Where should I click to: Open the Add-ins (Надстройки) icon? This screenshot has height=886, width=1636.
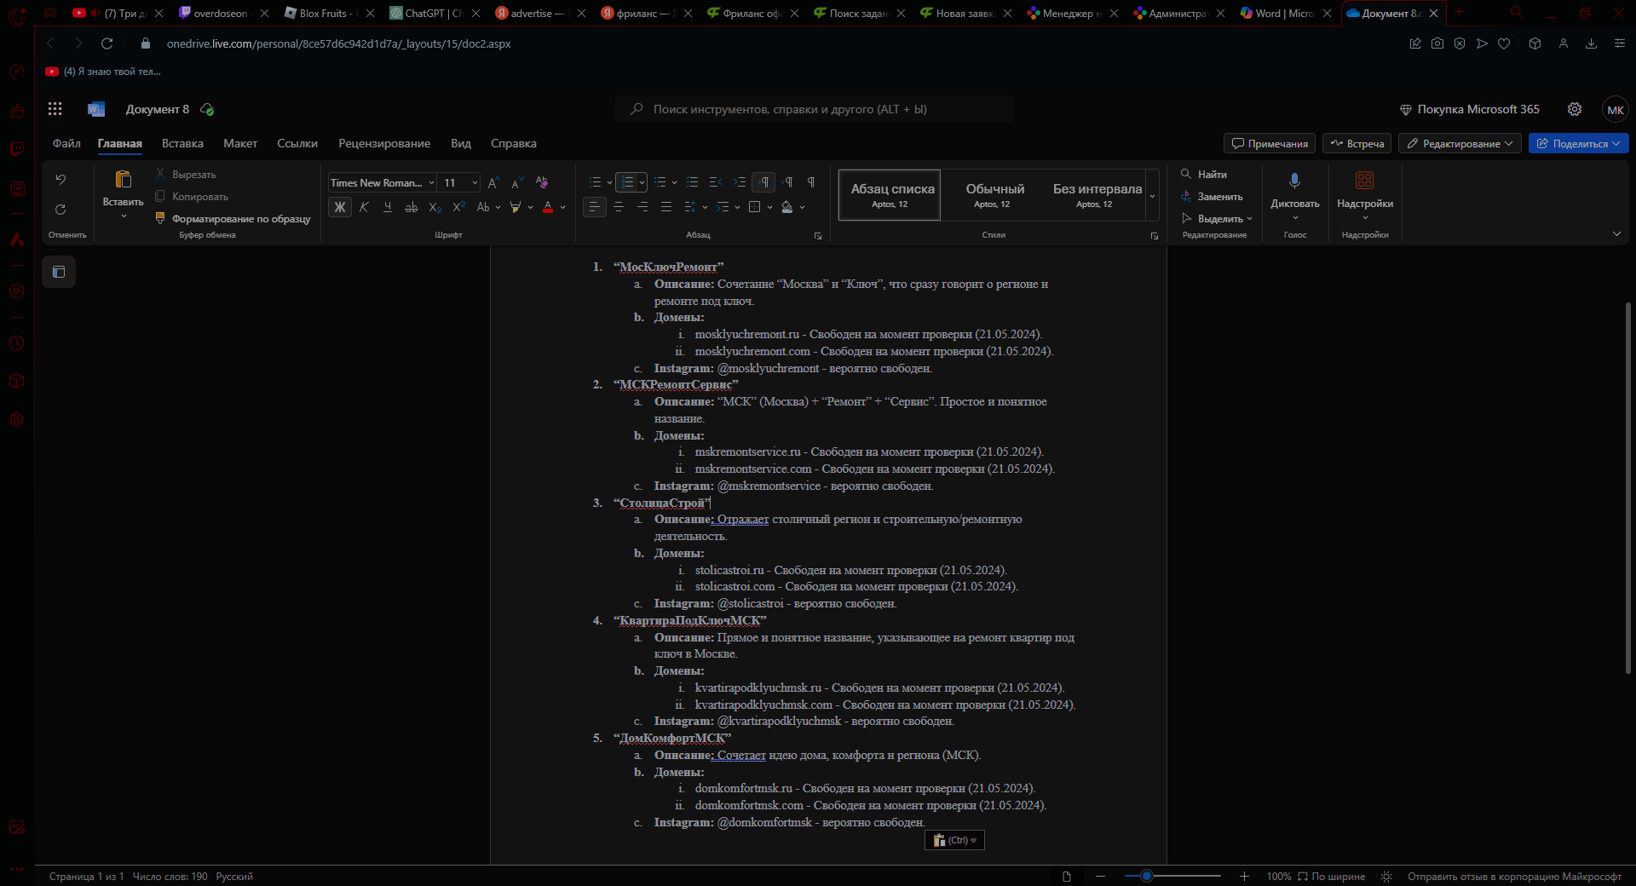pyautogui.click(x=1364, y=181)
